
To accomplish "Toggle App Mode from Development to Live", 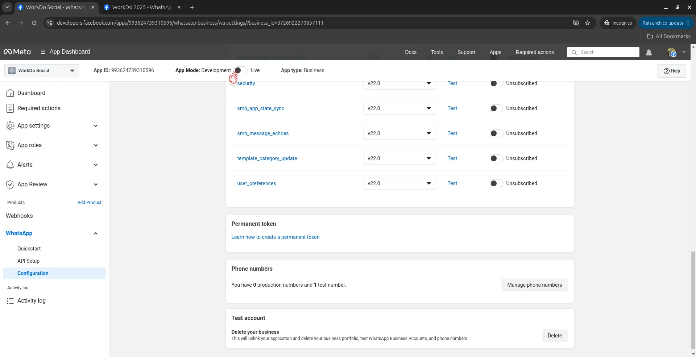I will coord(240,70).
